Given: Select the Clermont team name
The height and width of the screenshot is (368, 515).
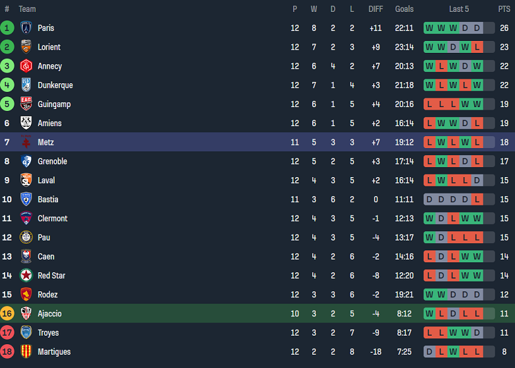Looking at the screenshot, I should (x=52, y=219).
